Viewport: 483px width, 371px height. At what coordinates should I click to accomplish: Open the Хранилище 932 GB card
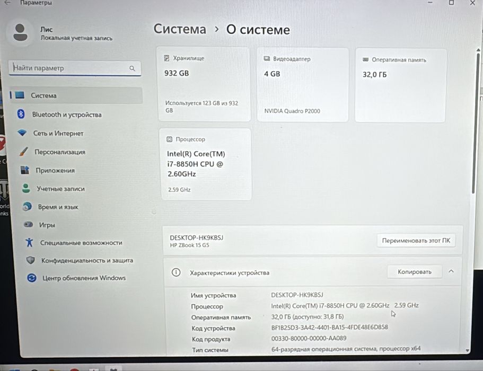coord(204,84)
